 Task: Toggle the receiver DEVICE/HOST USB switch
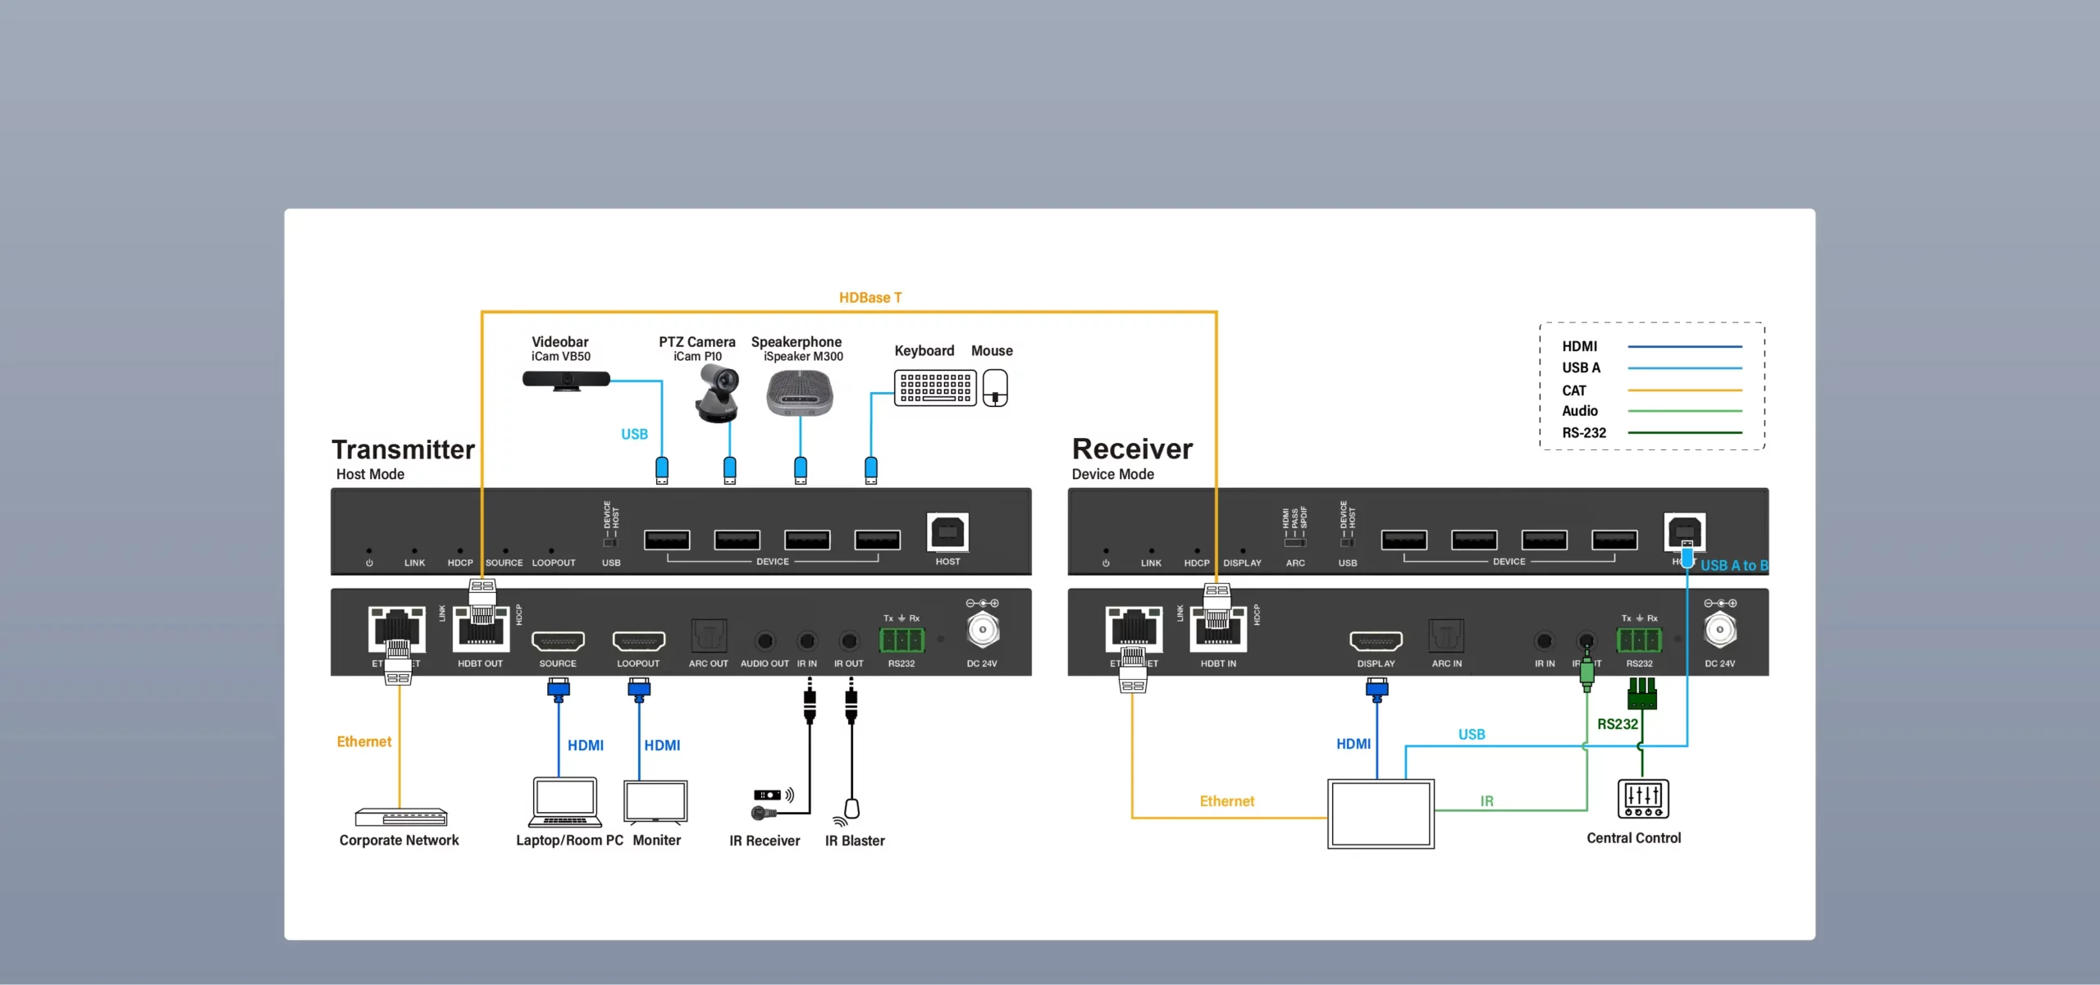point(1347,542)
